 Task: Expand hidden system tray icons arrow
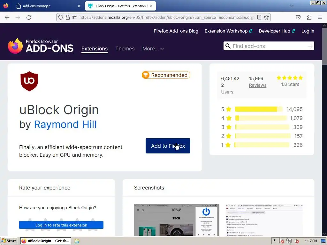point(274,241)
